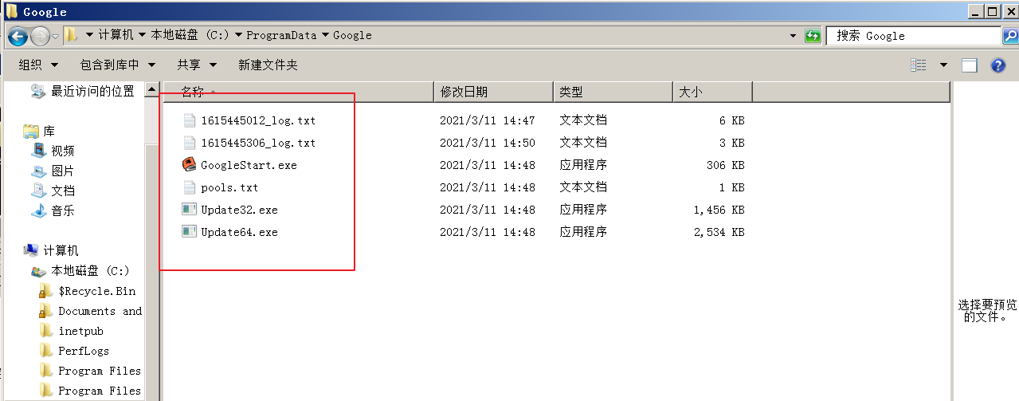Viewport: 1019px width, 401px height.
Task: Select file 1615445012_log.txt
Action: tap(258, 120)
